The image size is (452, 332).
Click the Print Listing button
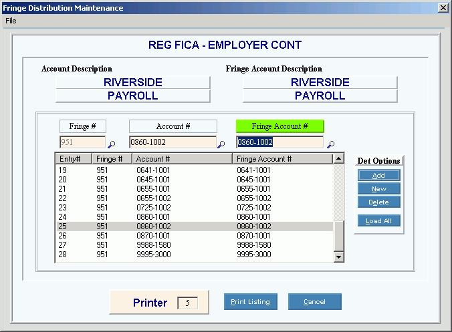pos(251,302)
